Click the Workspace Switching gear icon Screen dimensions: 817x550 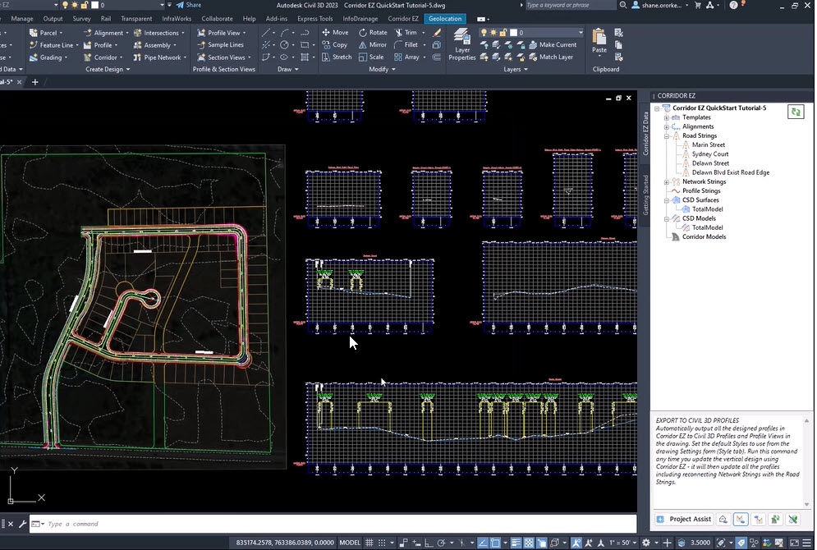(646, 543)
